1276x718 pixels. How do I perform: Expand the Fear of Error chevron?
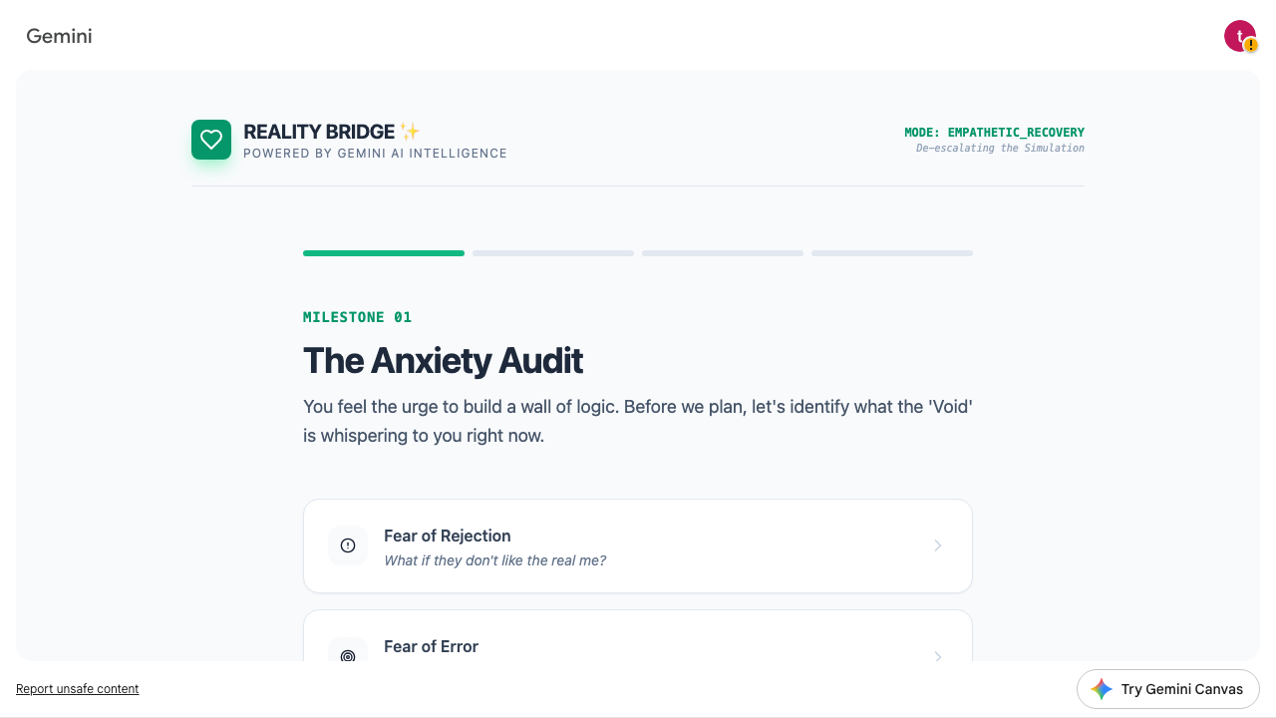(x=937, y=655)
